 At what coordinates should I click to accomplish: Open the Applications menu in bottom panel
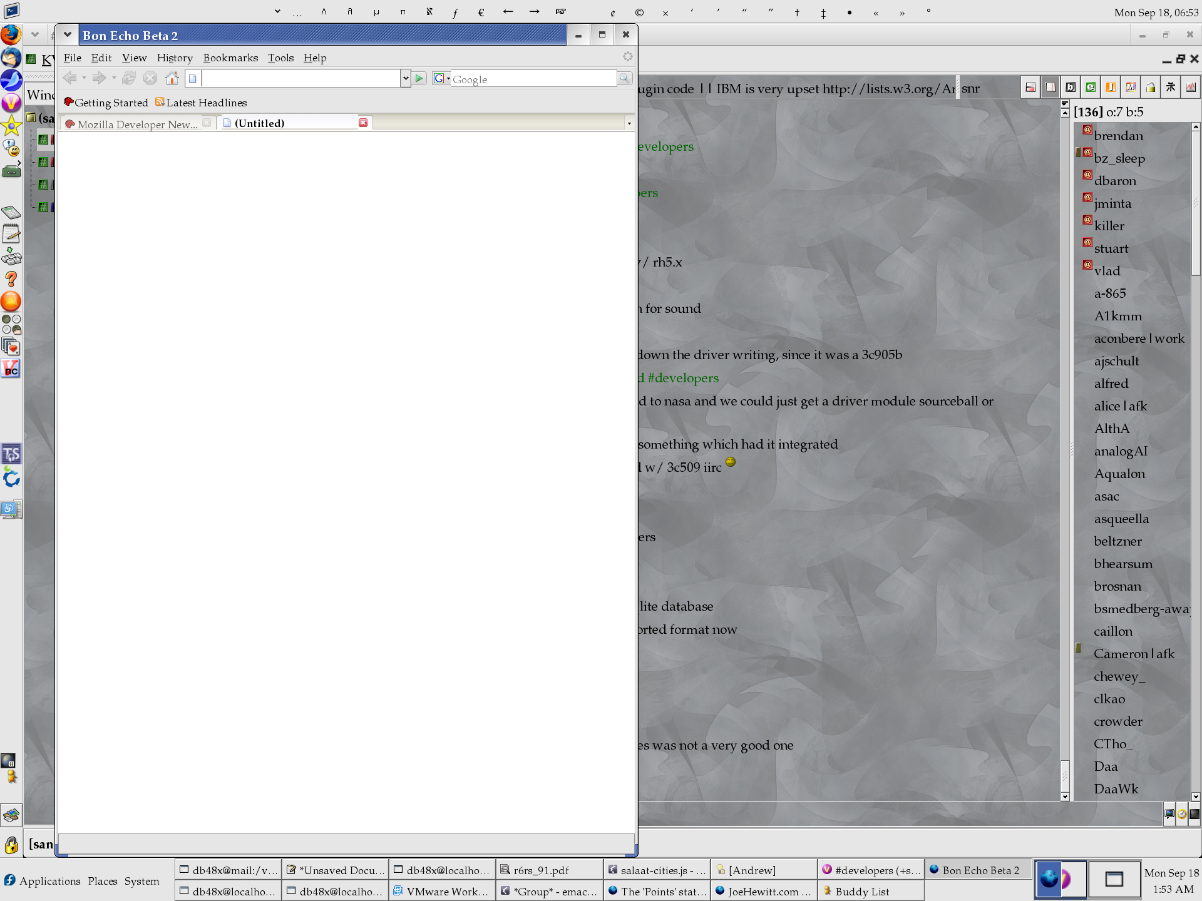[43, 880]
